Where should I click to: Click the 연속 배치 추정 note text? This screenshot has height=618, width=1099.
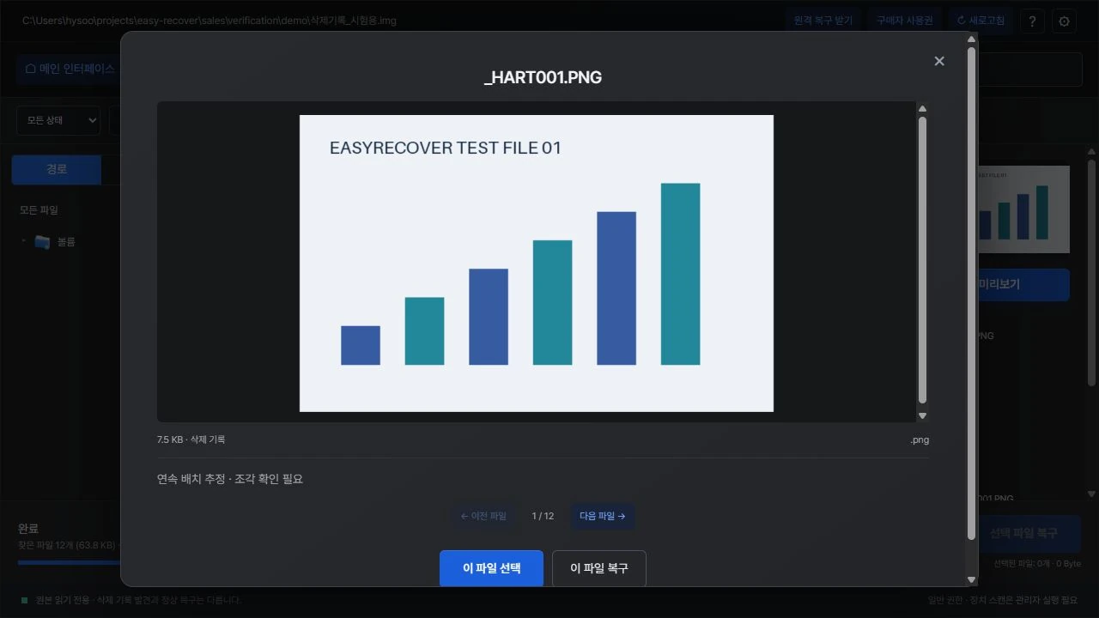tap(230, 479)
